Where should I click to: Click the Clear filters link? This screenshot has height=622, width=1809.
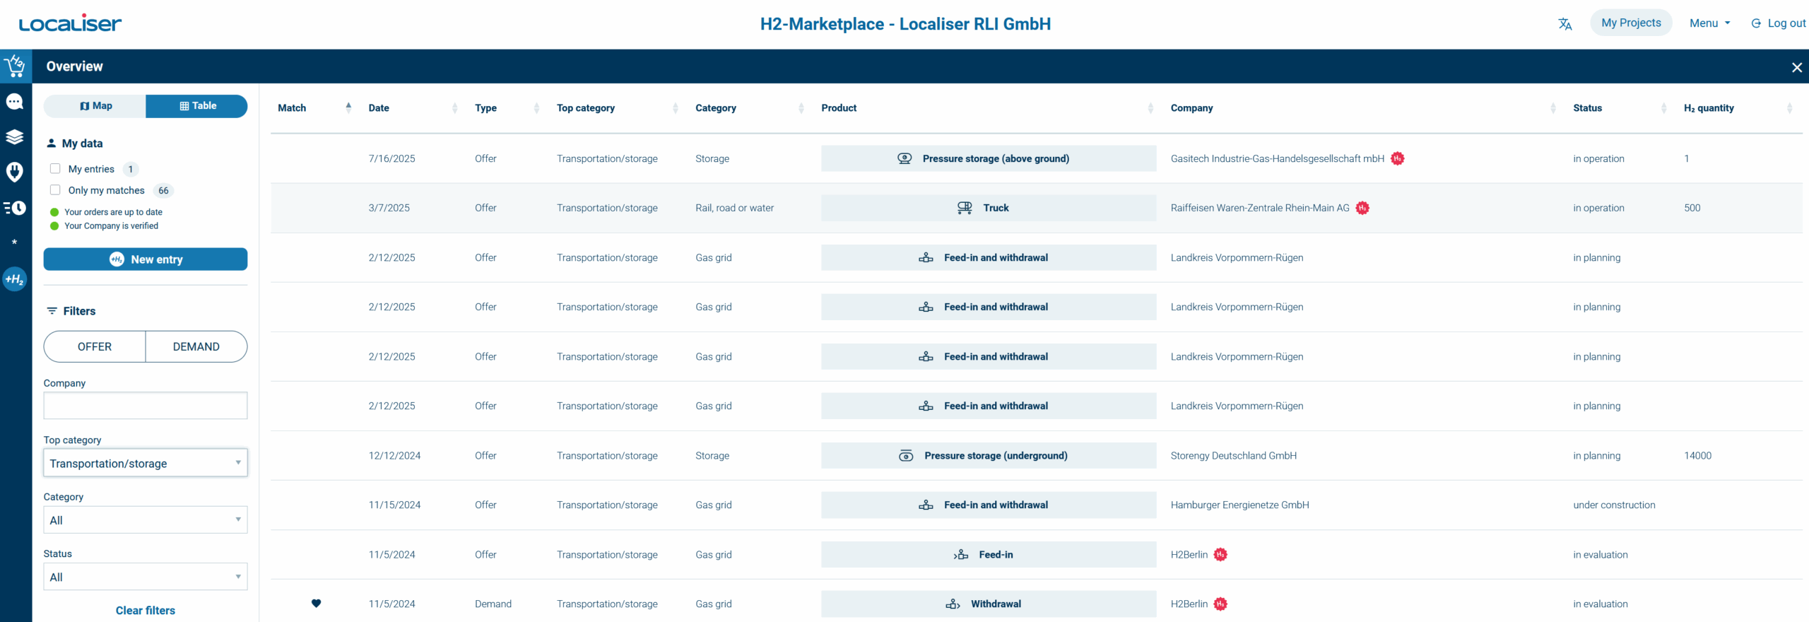coord(146,610)
